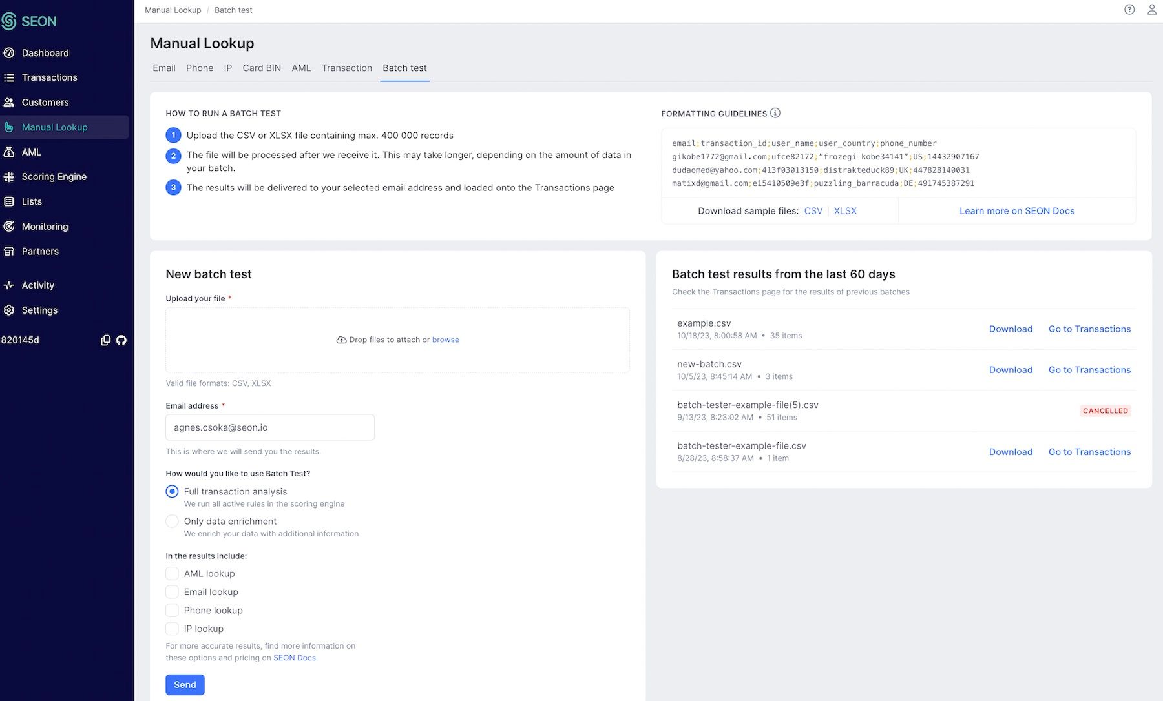Click 'Valid file formats: CSV, XLSX' text
Screen dimensions: 1163x701
[x=218, y=383]
